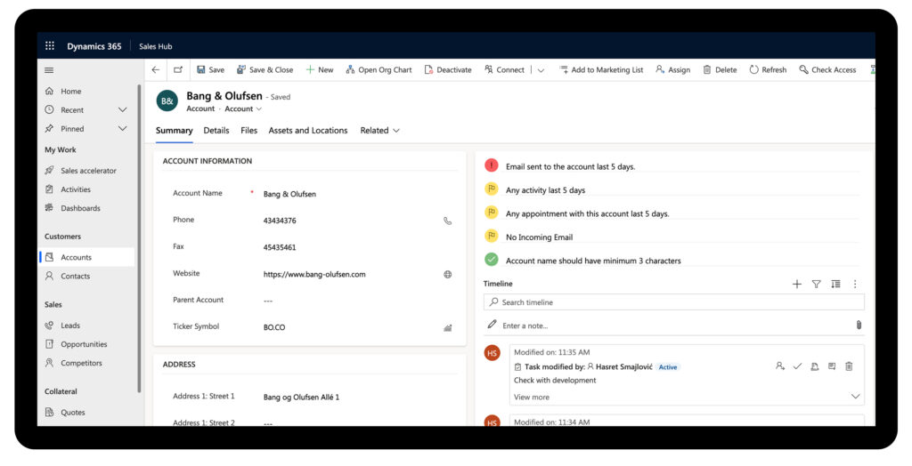Click Deactivate in the command bar

pyautogui.click(x=448, y=70)
